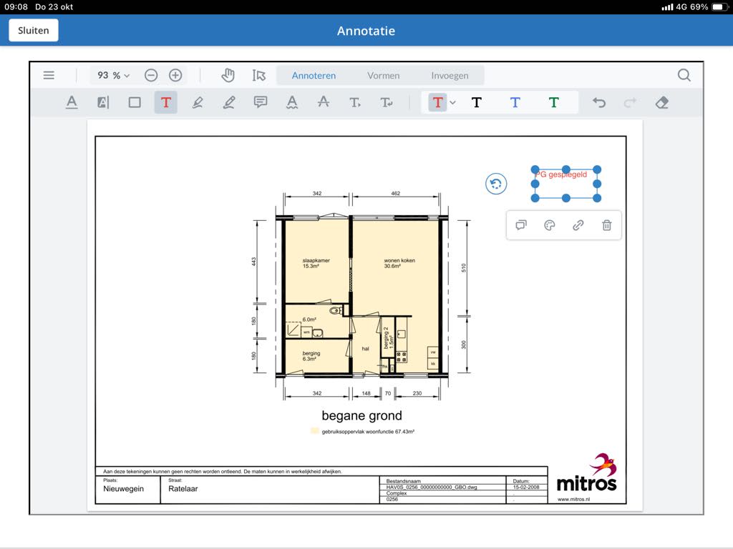
Task: Select the freehand pen tool
Action: (x=229, y=102)
